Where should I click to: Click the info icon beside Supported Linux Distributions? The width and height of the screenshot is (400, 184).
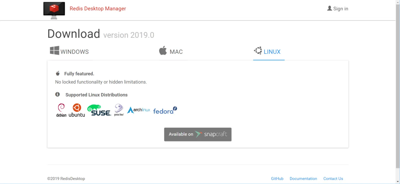pos(57,94)
